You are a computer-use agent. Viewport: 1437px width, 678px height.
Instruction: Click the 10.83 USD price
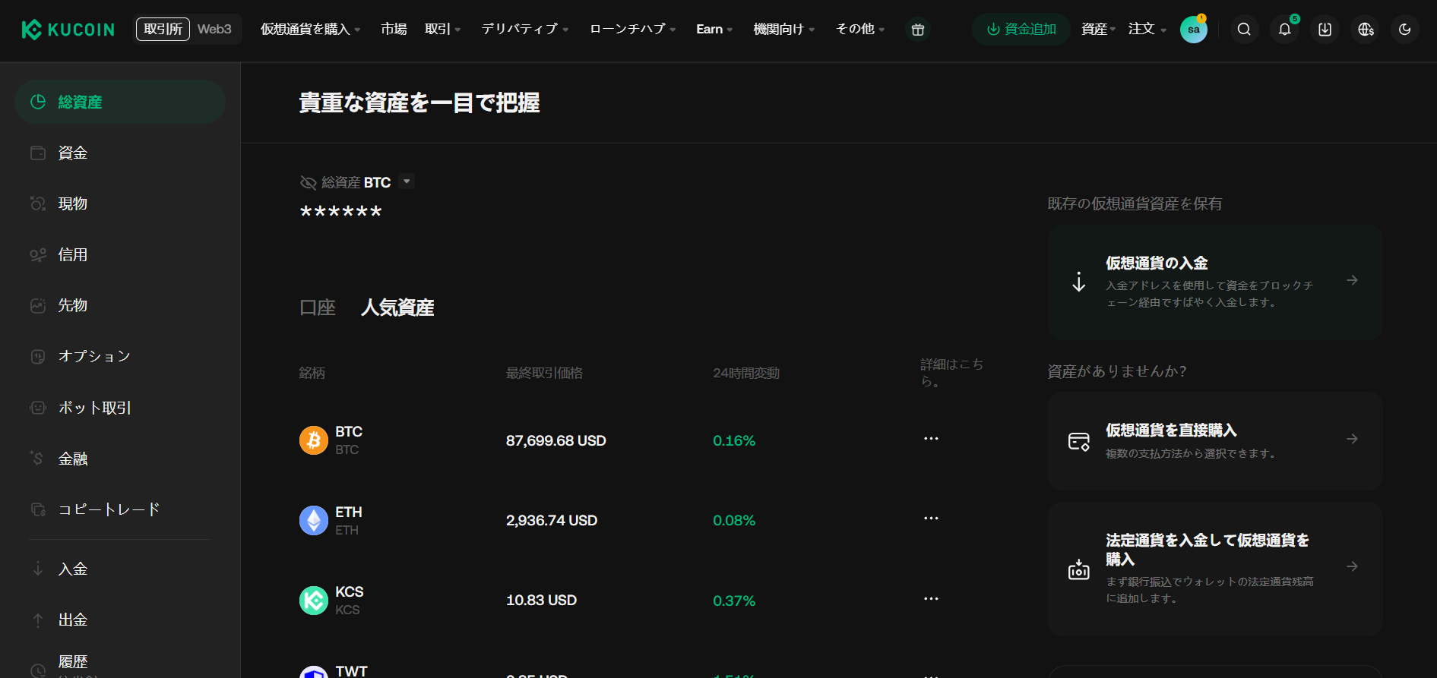click(541, 601)
